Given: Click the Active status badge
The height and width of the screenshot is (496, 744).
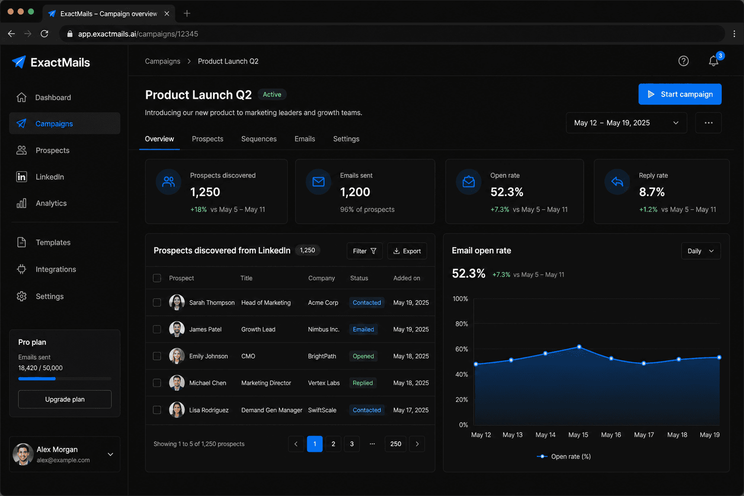Looking at the screenshot, I should point(272,94).
